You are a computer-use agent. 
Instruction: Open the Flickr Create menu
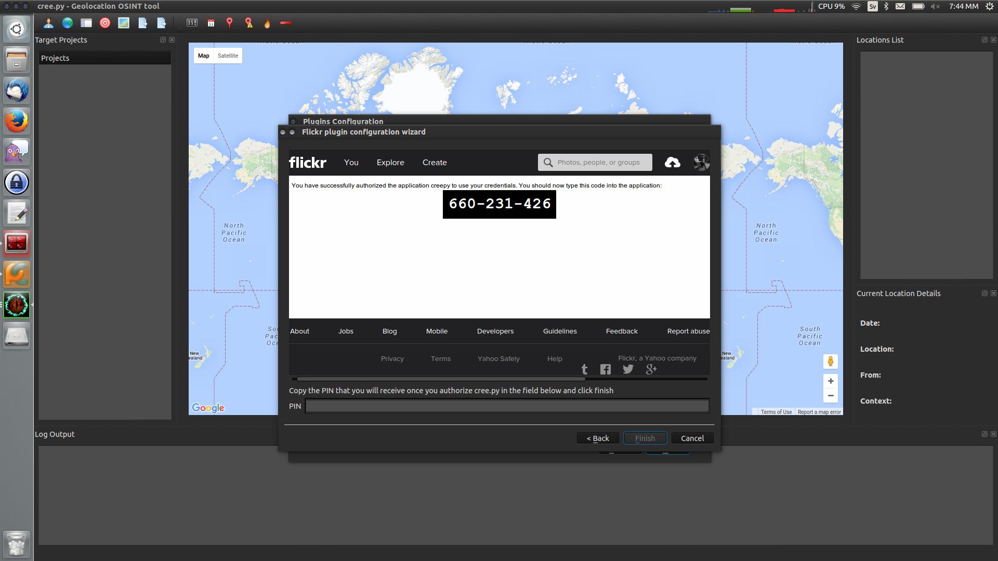pos(435,163)
